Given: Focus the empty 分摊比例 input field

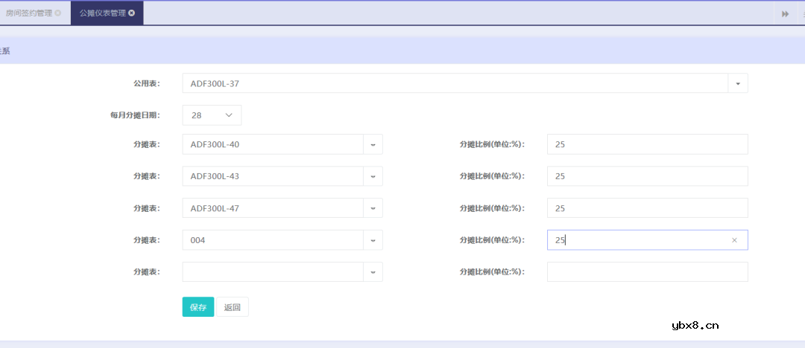Looking at the screenshot, I should pyautogui.click(x=648, y=272).
